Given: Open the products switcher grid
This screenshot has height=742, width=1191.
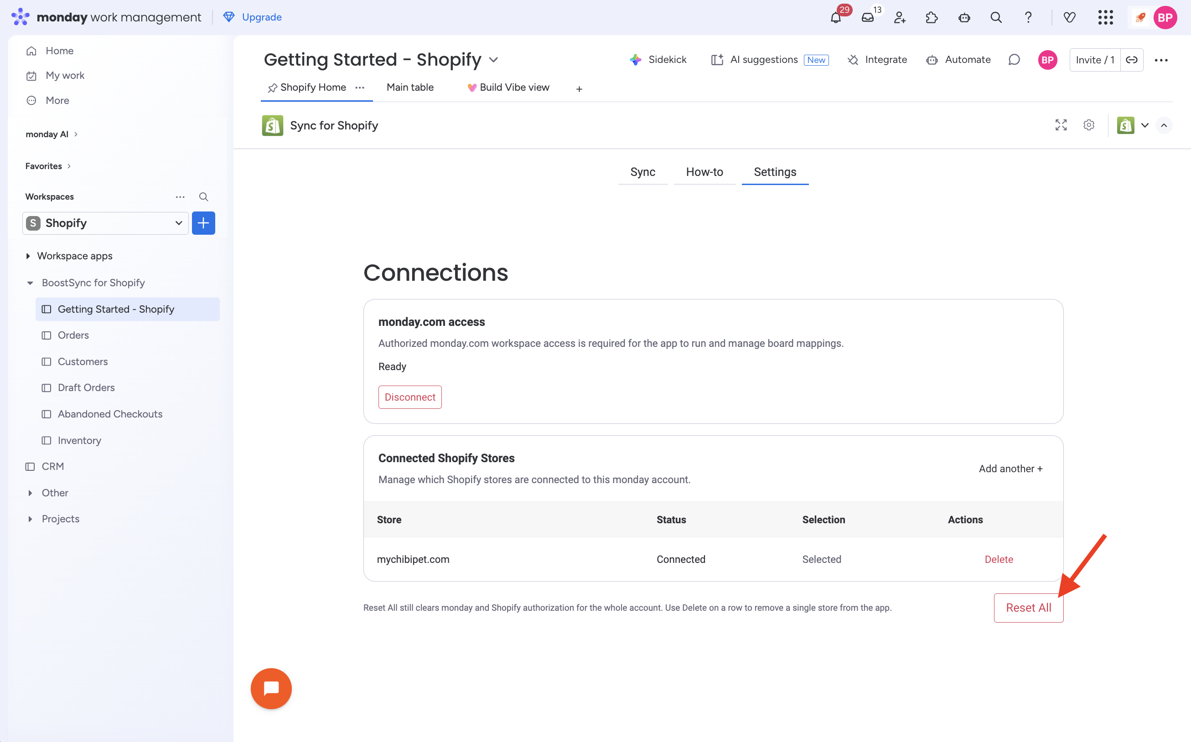Looking at the screenshot, I should (1105, 18).
